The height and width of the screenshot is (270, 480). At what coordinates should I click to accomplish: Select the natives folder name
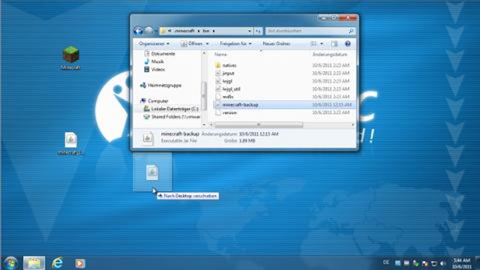click(229, 66)
